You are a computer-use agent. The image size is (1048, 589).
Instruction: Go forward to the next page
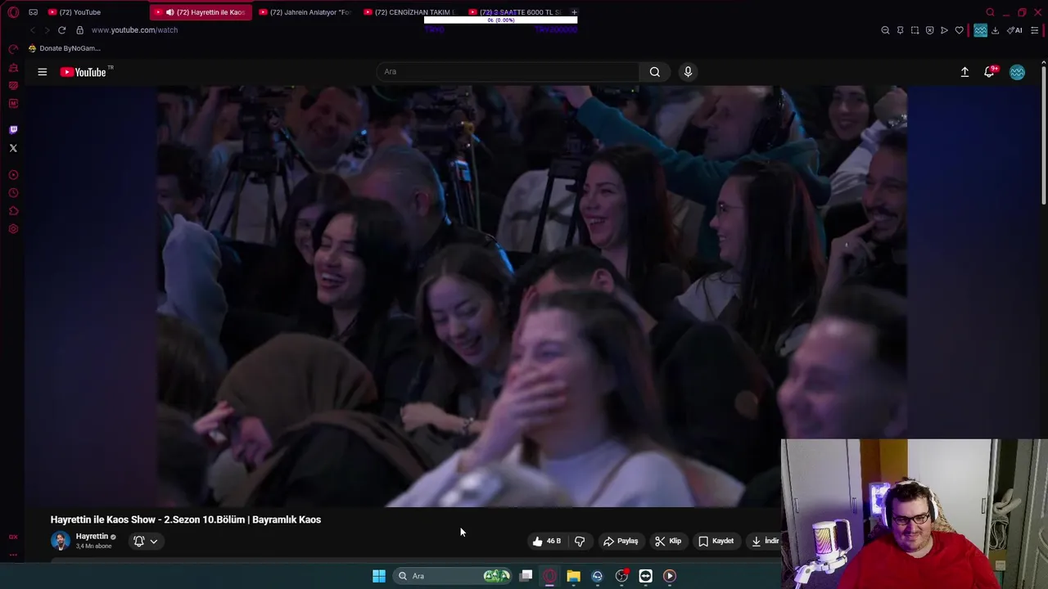[47, 30]
